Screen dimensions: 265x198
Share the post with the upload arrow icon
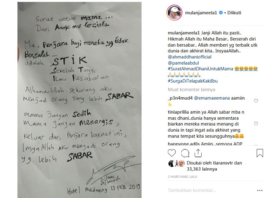pos(198,153)
